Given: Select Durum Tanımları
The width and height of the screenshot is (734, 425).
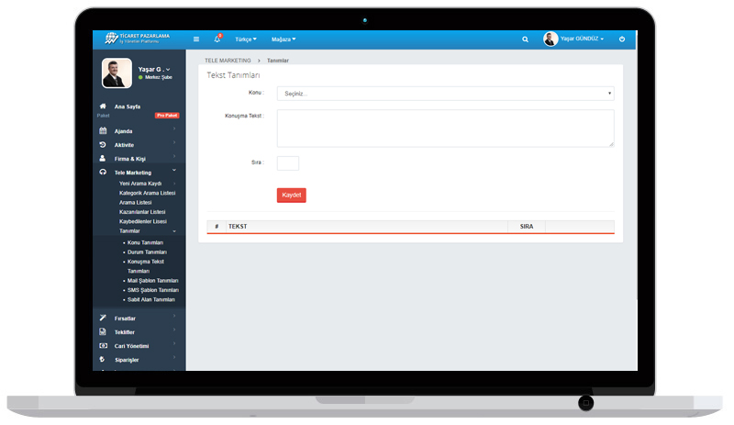Looking at the screenshot, I should [147, 252].
